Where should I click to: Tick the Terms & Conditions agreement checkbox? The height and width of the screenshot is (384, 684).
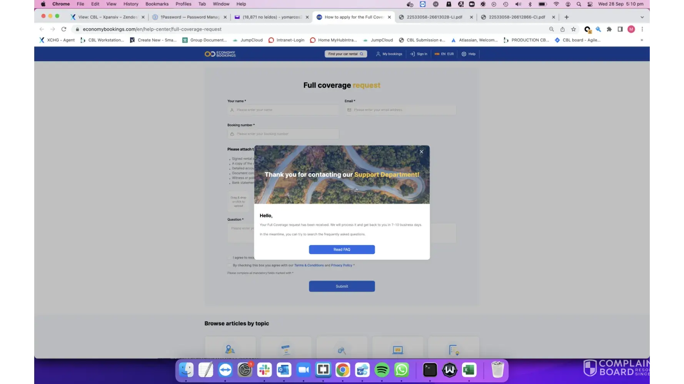[230, 265]
